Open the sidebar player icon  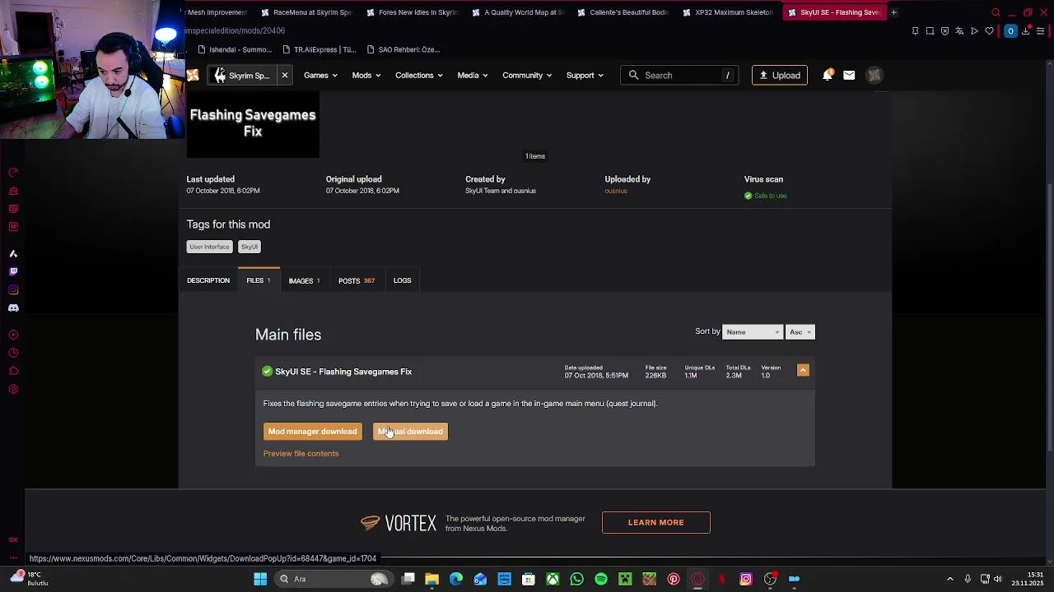13,335
